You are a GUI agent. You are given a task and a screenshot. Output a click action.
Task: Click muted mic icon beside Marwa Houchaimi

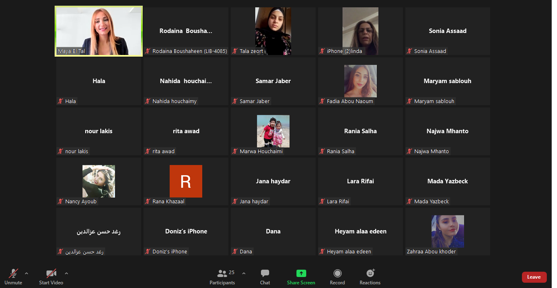(x=235, y=152)
